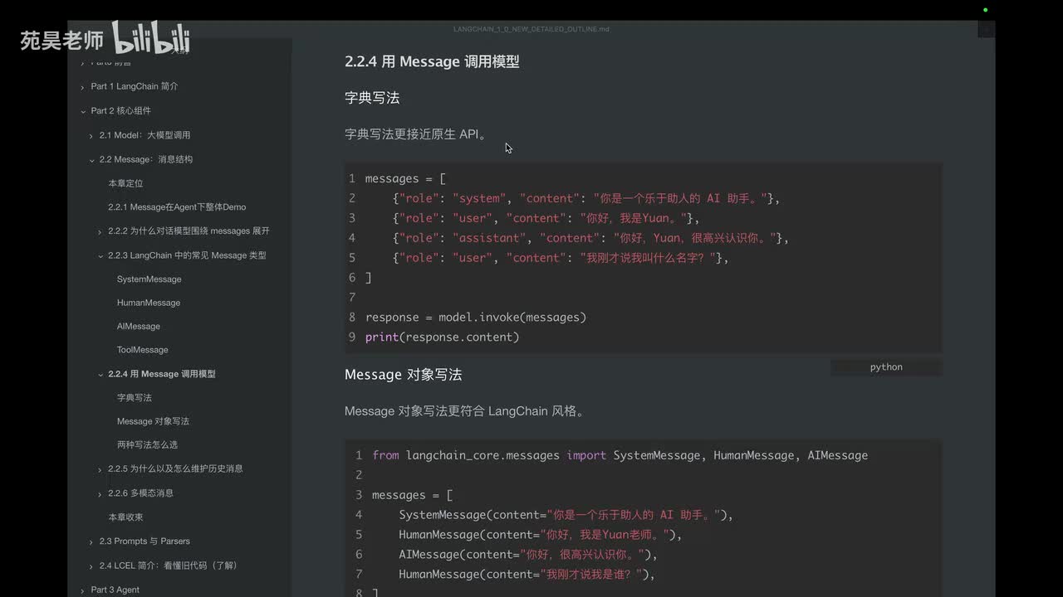This screenshot has width=1063, height=597.
Task: Click print(response.content) code line
Action: tap(442, 337)
